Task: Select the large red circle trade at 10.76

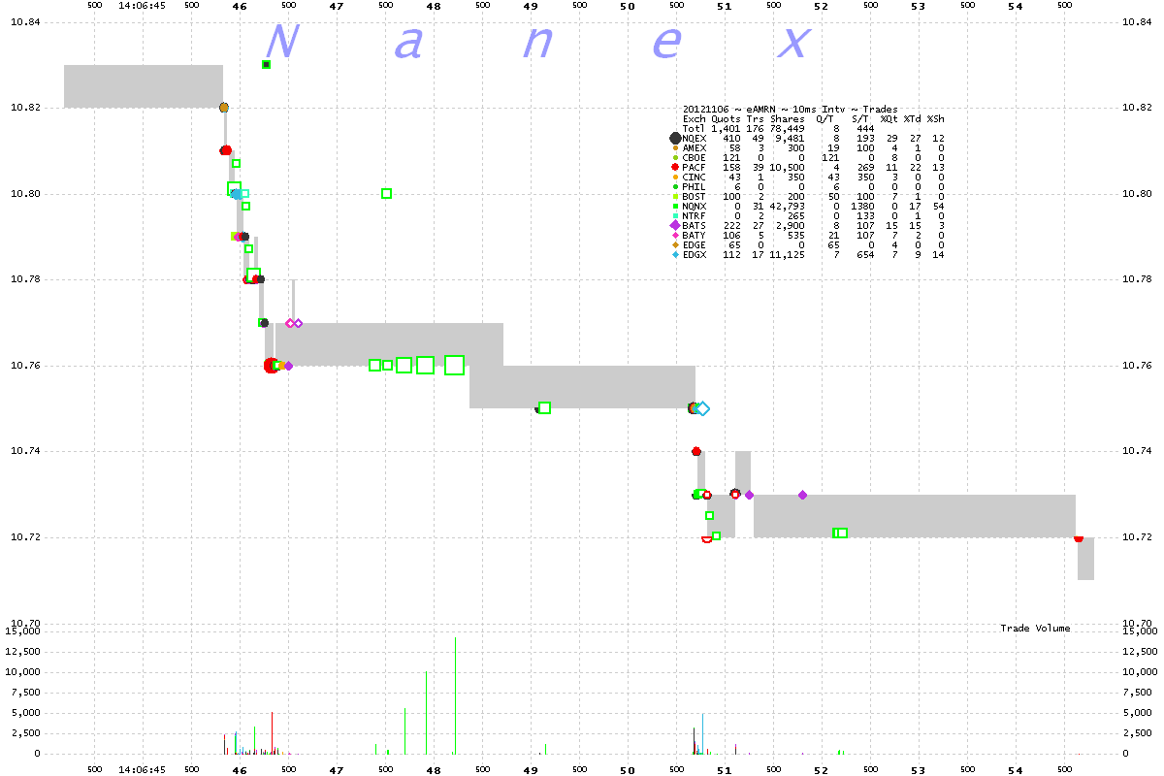Action: pos(271,366)
